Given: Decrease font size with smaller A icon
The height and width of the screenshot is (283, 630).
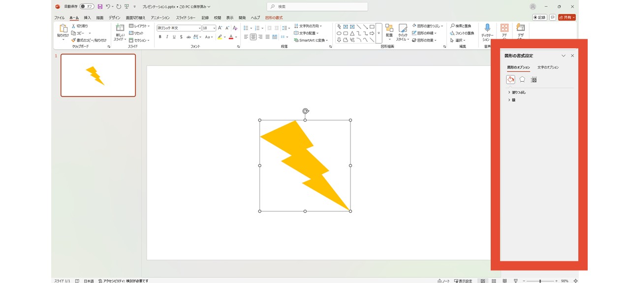Looking at the screenshot, I should click(x=227, y=28).
